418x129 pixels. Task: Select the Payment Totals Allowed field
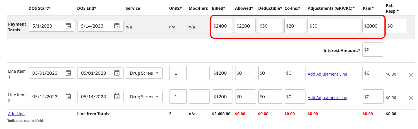[x=245, y=26]
